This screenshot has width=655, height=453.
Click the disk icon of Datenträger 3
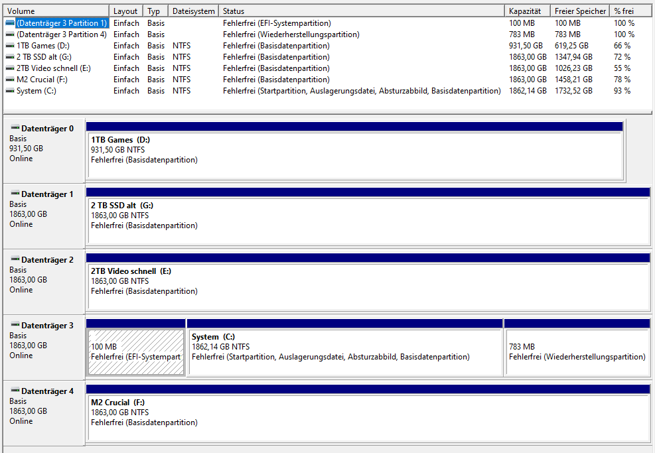point(15,324)
